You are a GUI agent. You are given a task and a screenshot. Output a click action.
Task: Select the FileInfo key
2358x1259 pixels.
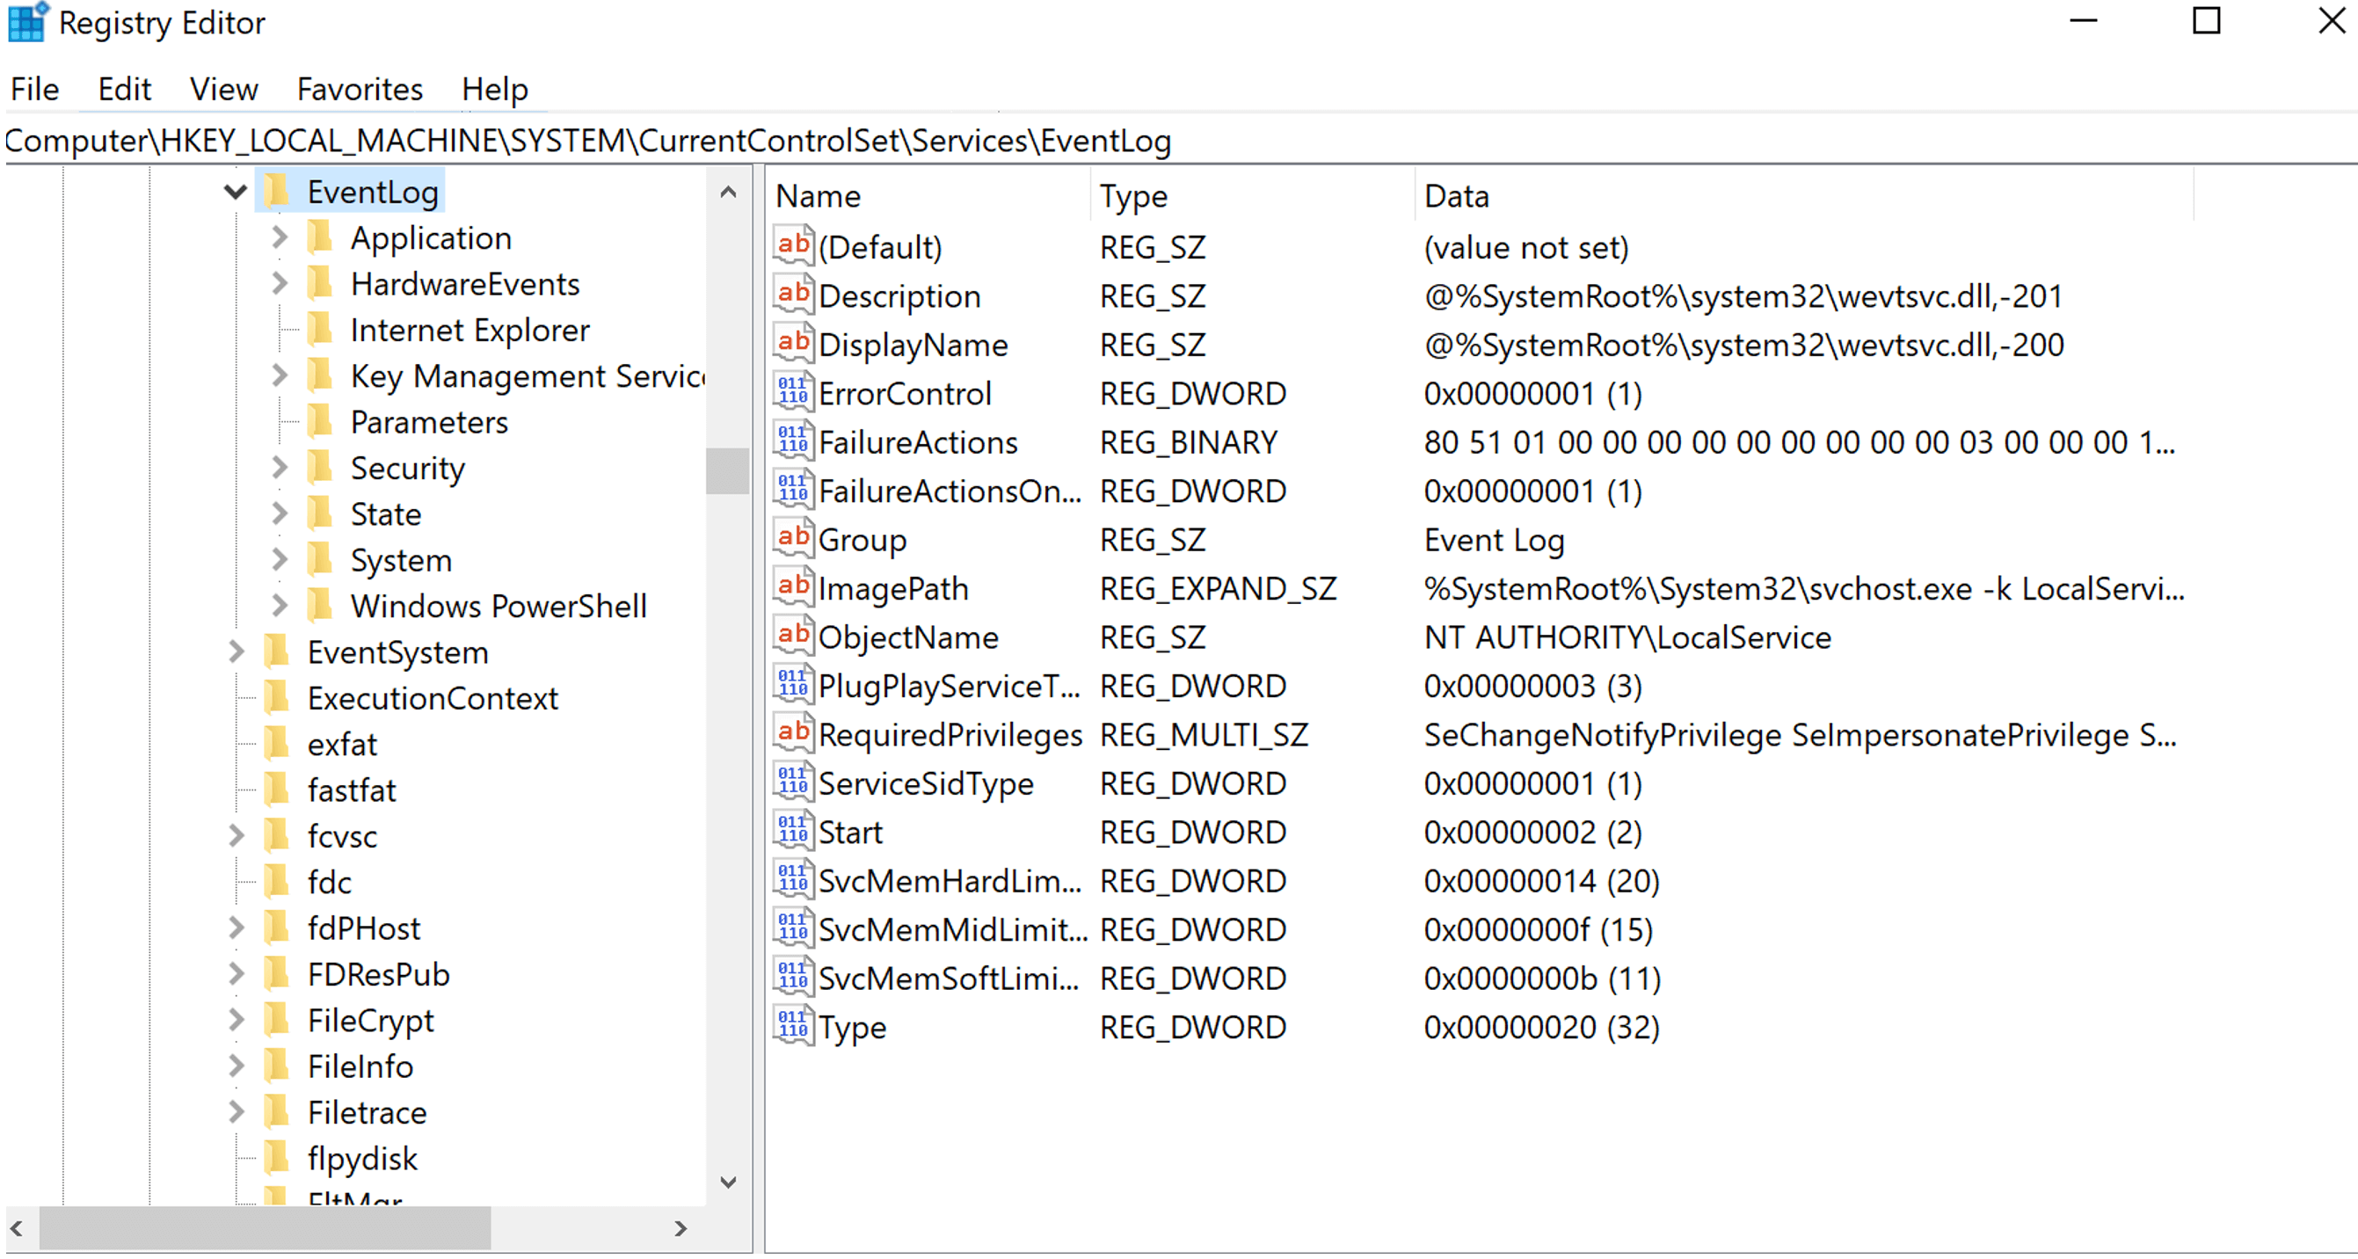[360, 1066]
